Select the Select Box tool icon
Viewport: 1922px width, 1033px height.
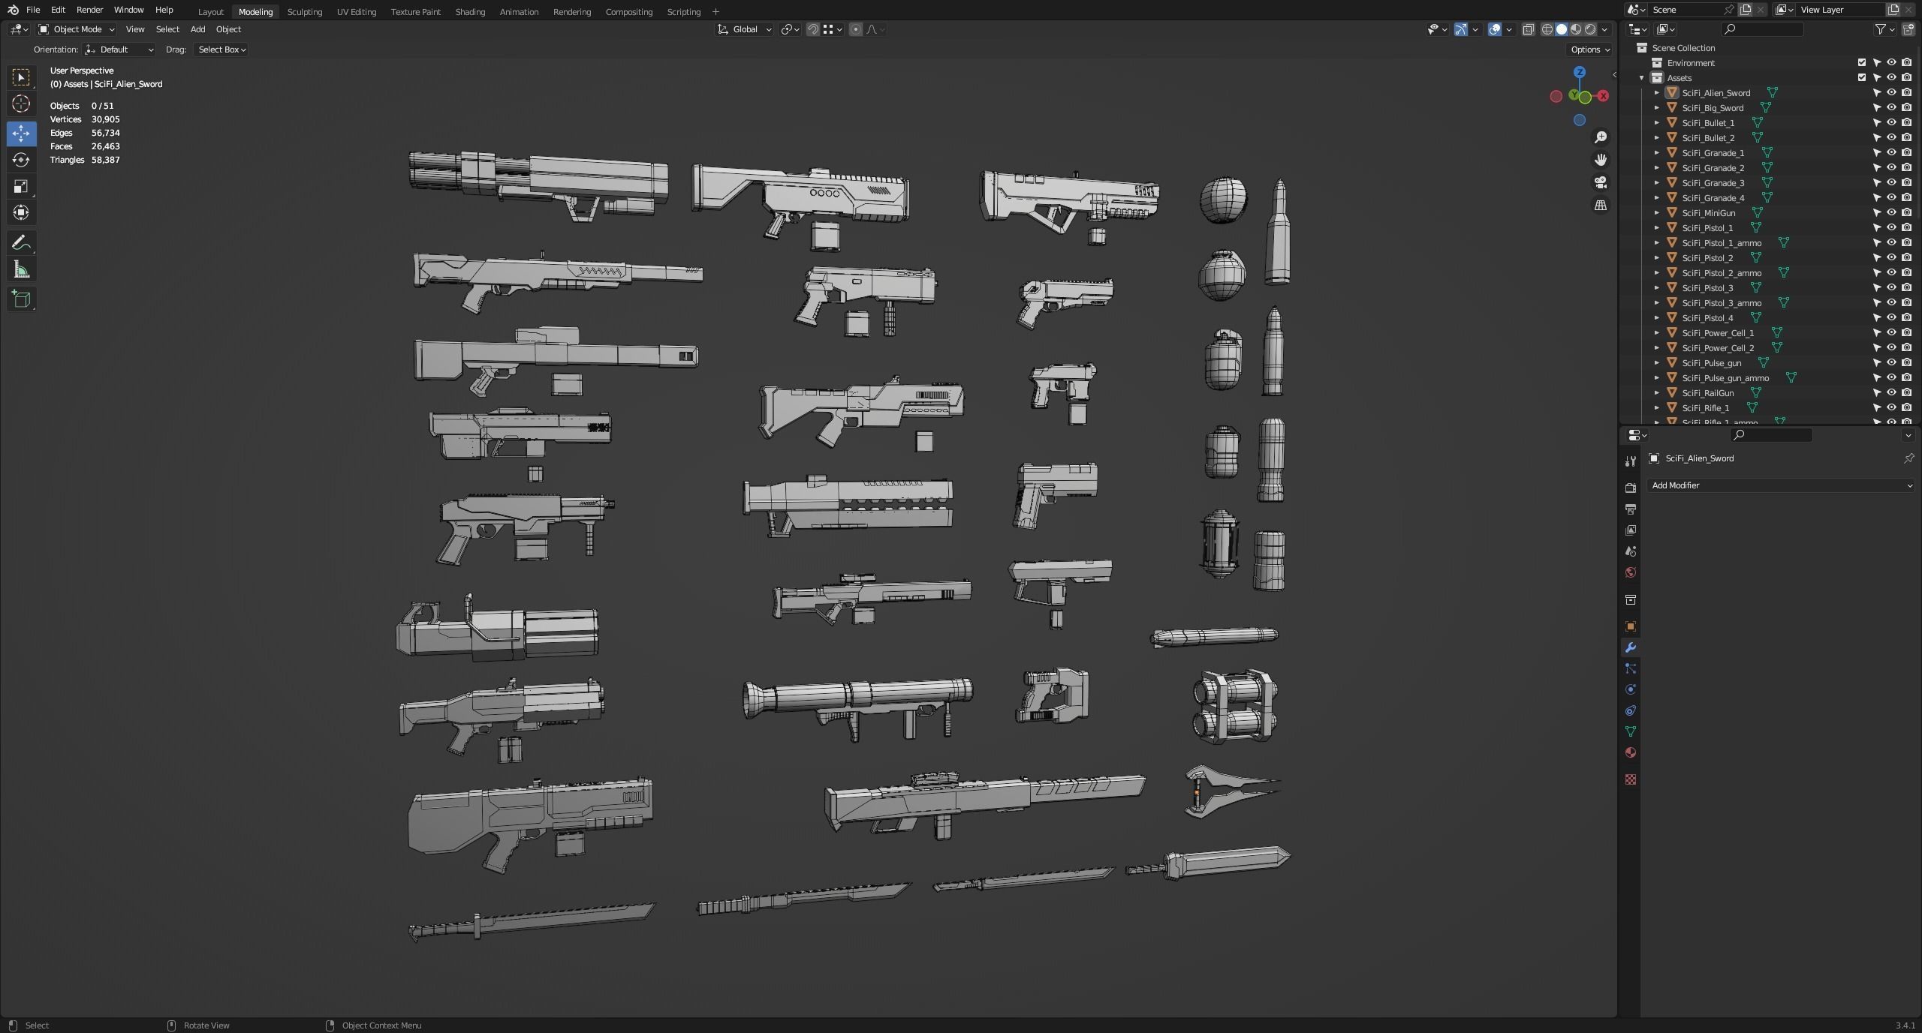point(21,77)
